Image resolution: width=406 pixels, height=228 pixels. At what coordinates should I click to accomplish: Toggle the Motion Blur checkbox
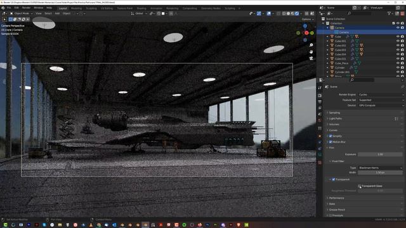331,142
